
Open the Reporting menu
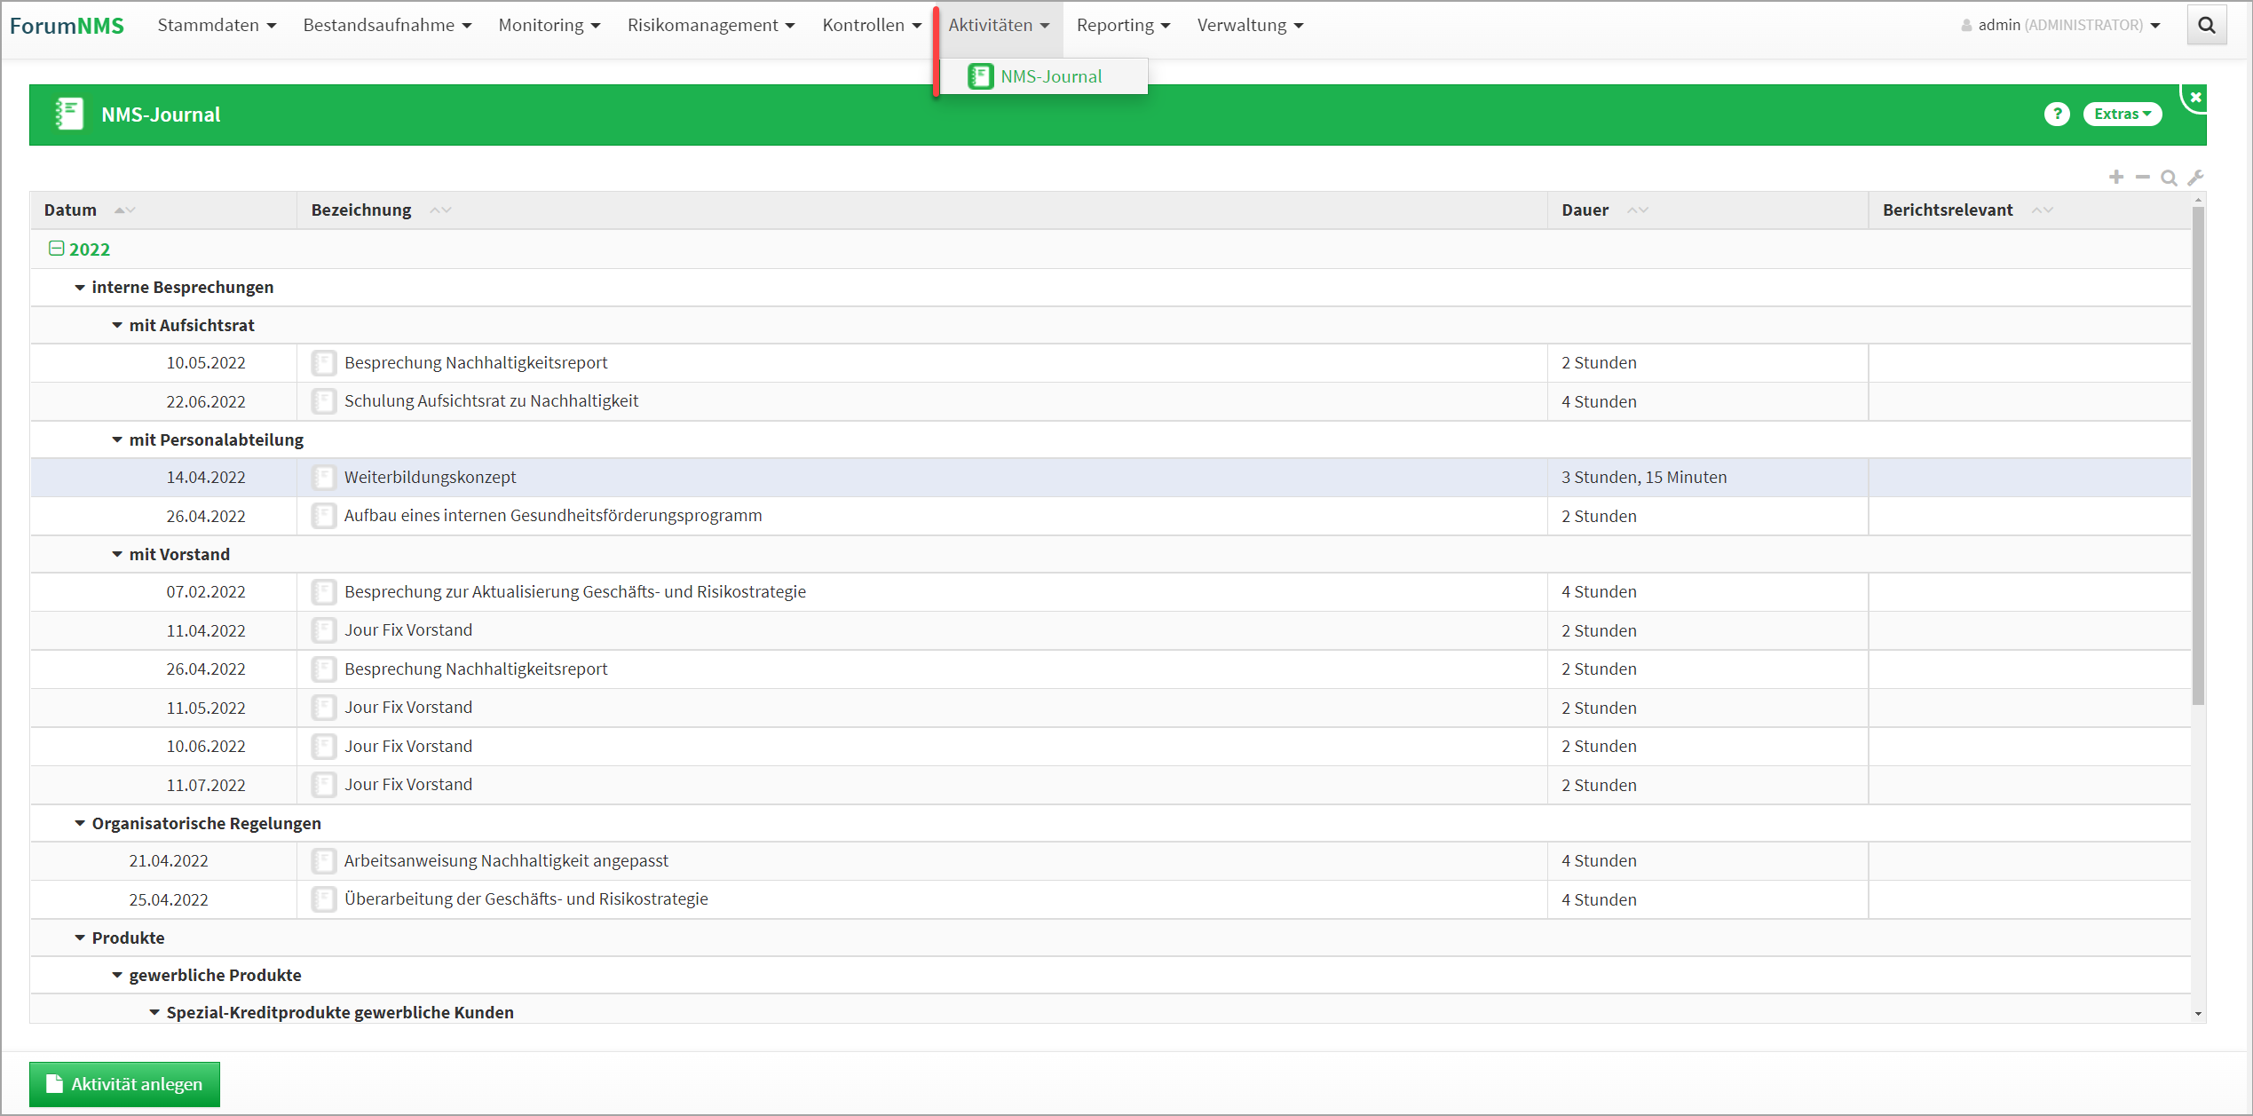(1123, 25)
